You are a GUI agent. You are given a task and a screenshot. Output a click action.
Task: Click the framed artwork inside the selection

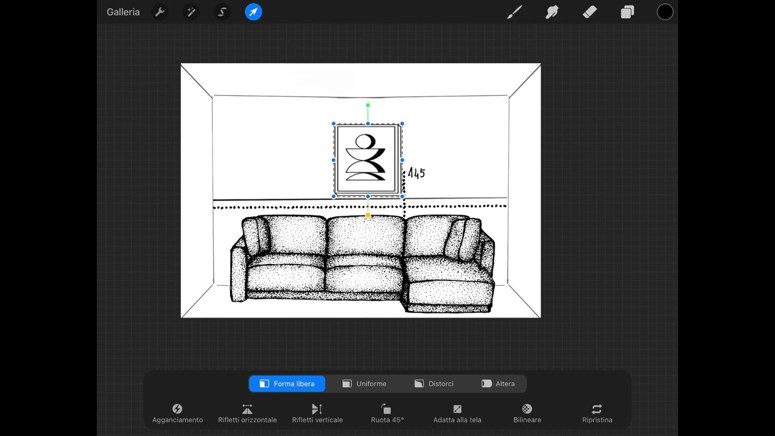tap(368, 160)
